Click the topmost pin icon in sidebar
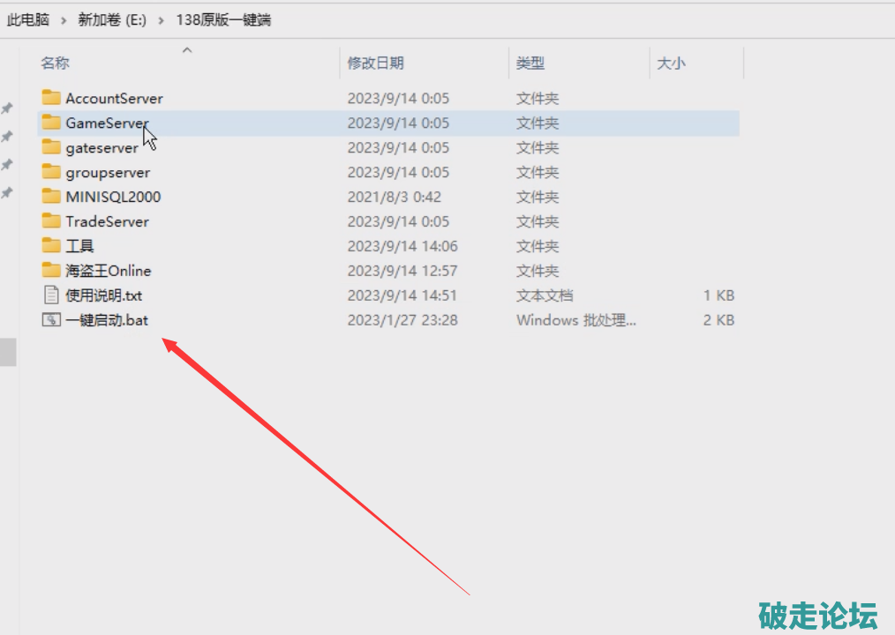895x635 pixels. 7,108
